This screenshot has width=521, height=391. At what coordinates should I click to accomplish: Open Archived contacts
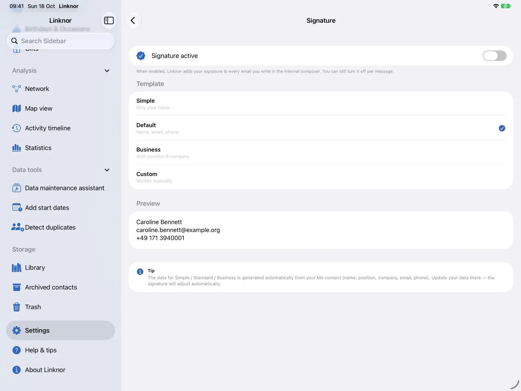coord(60,287)
